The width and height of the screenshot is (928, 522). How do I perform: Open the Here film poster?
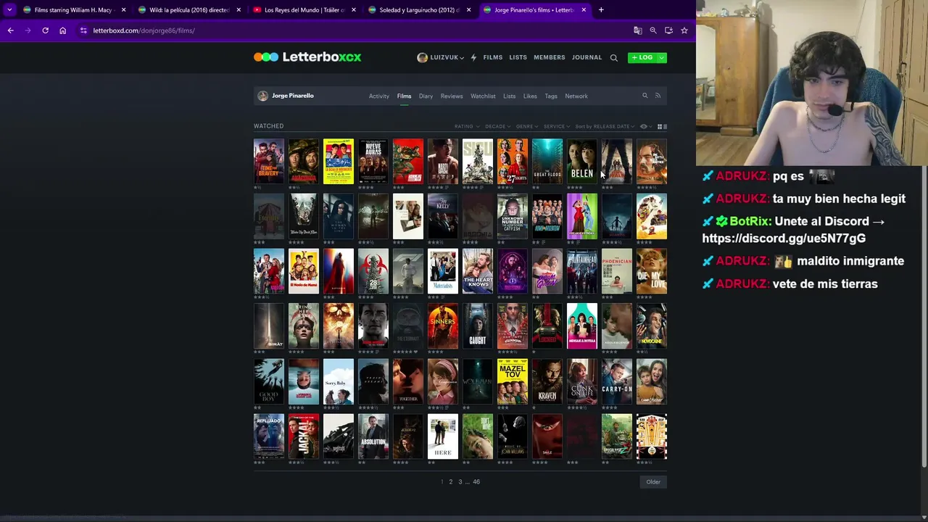click(x=442, y=436)
